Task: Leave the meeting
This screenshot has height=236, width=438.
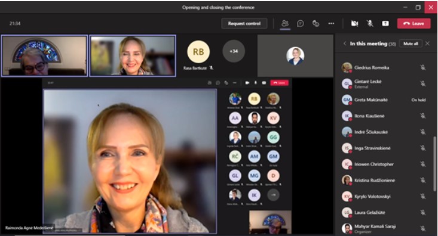Action: click(x=414, y=23)
